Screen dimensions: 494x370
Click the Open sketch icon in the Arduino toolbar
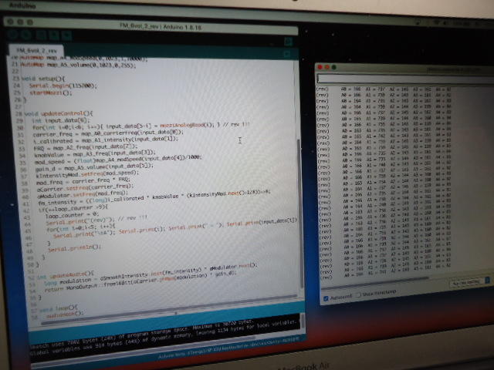54,35
